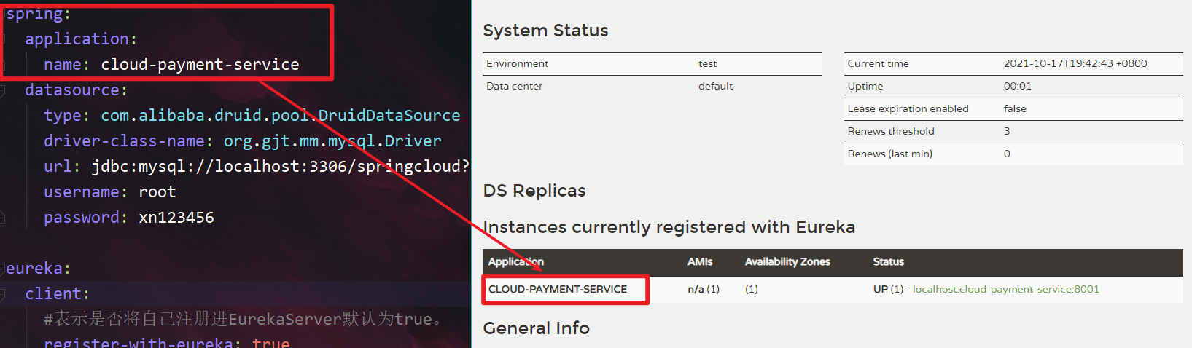
Task: Click the DS Replicas heading
Action: pyautogui.click(x=534, y=191)
